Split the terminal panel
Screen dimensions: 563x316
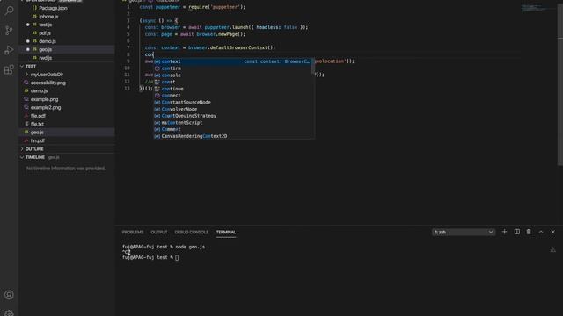pyautogui.click(x=516, y=232)
